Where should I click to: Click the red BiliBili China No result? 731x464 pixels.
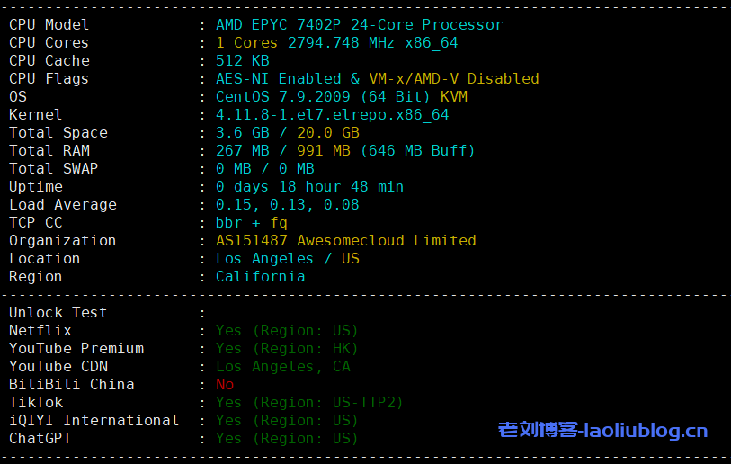click(x=225, y=385)
